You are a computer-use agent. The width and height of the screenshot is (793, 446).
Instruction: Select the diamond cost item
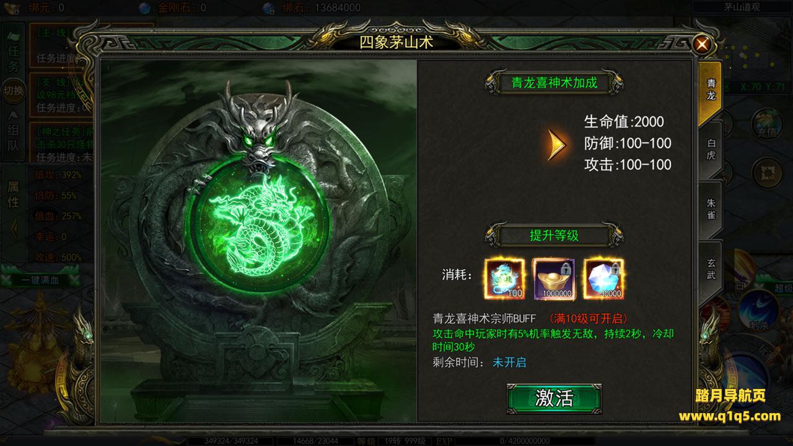click(x=603, y=279)
